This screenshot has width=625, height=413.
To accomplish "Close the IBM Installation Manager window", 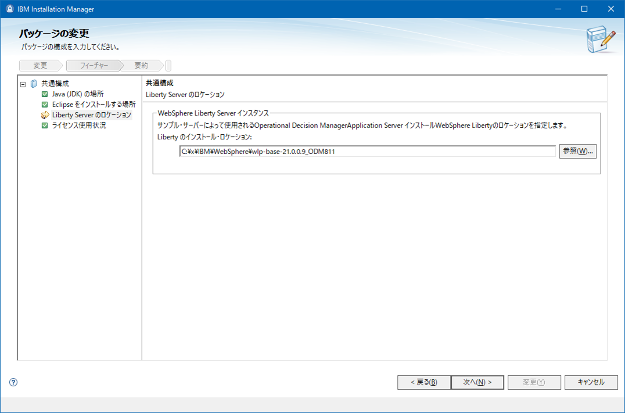I will pos(610,9).
